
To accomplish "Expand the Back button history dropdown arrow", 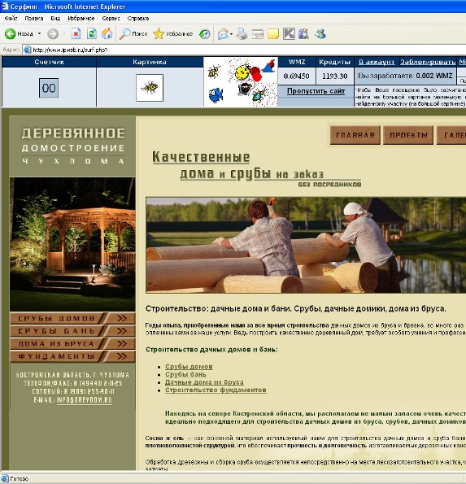I will tap(39, 33).
